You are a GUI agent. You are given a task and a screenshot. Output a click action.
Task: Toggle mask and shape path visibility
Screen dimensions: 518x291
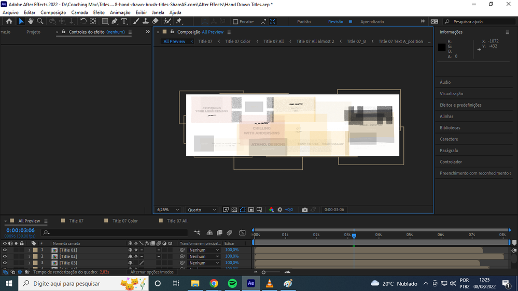pos(243,210)
